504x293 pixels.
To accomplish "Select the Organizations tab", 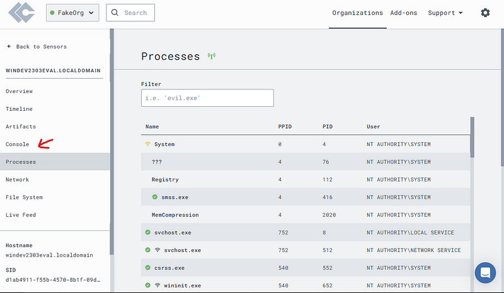I will [x=357, y=13].
